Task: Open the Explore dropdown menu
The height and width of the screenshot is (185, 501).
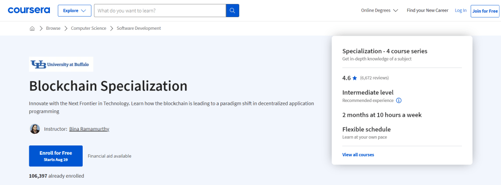Action: [x=74, y=11]
